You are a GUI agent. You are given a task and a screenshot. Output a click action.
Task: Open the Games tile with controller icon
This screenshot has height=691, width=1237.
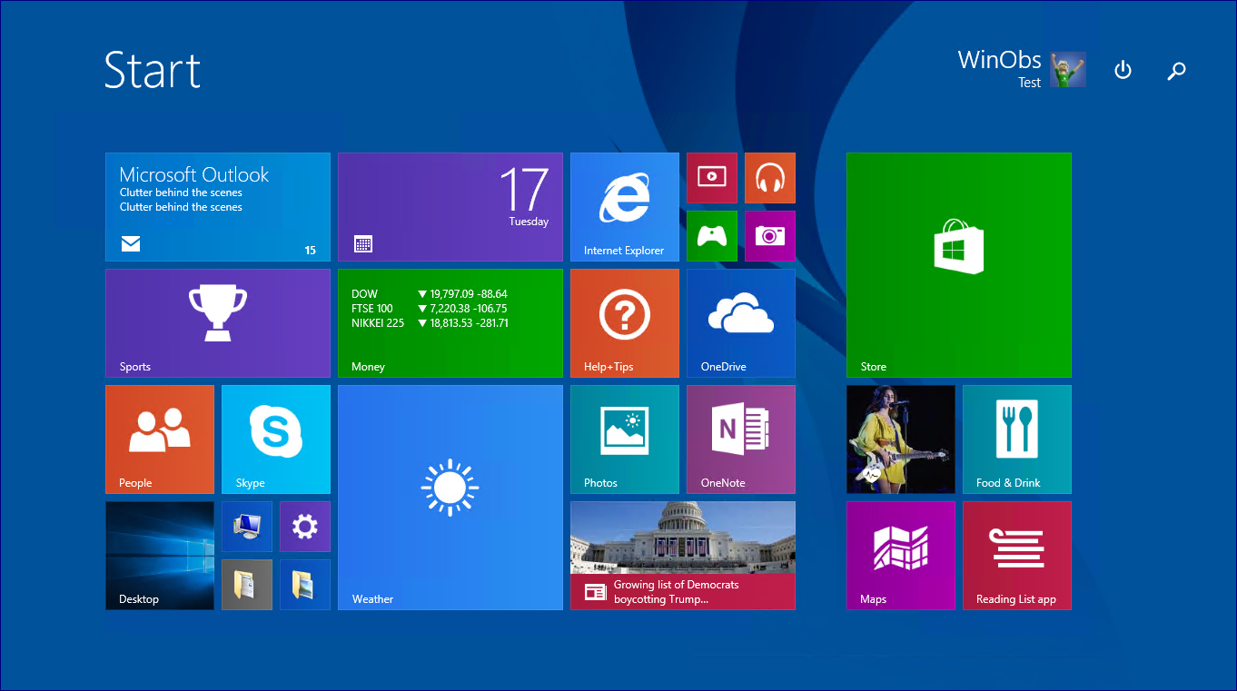tap(711, 235)
